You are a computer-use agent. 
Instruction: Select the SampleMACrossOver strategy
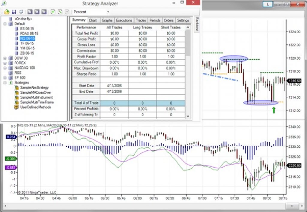tap(36, 93)
